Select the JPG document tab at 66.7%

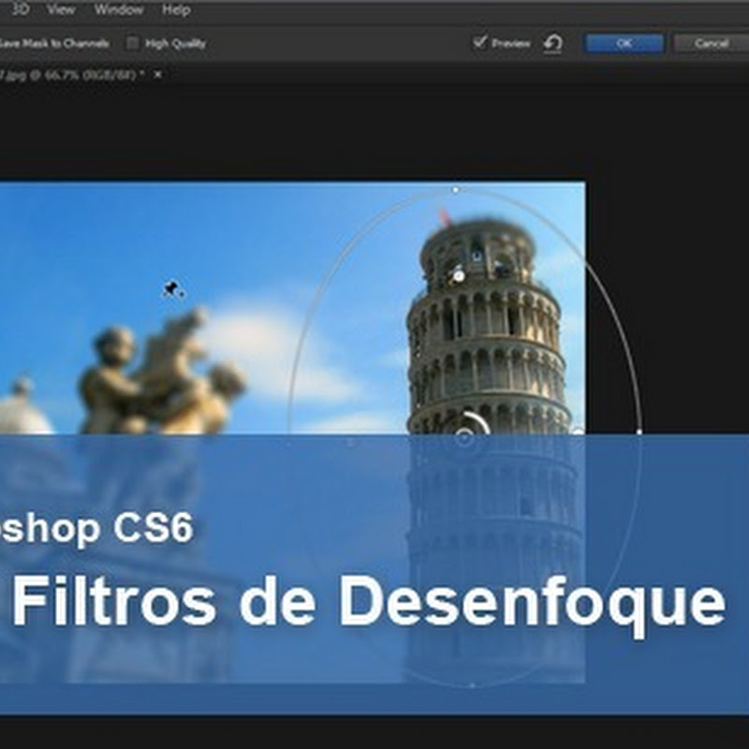point(72,75)
